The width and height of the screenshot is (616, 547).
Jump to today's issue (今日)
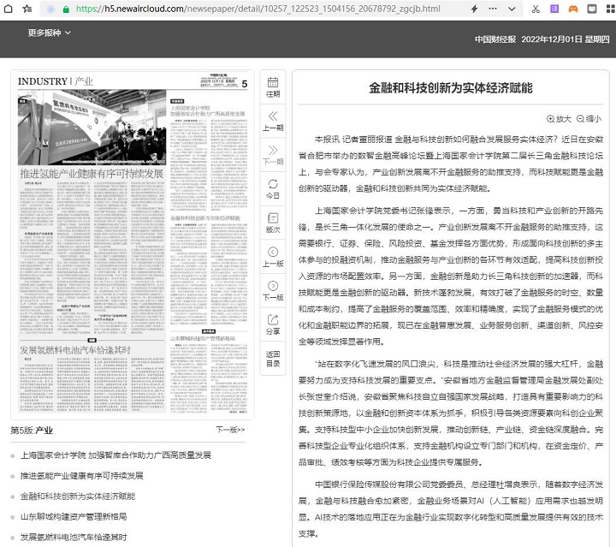coord(273,188)
